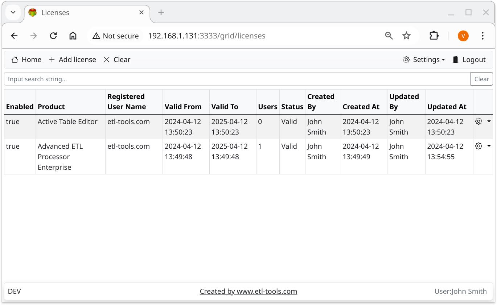Click the browser home icon

(x=73, y=36)
